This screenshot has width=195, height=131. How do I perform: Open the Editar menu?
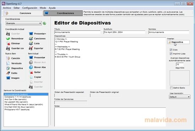coord(17,8)
